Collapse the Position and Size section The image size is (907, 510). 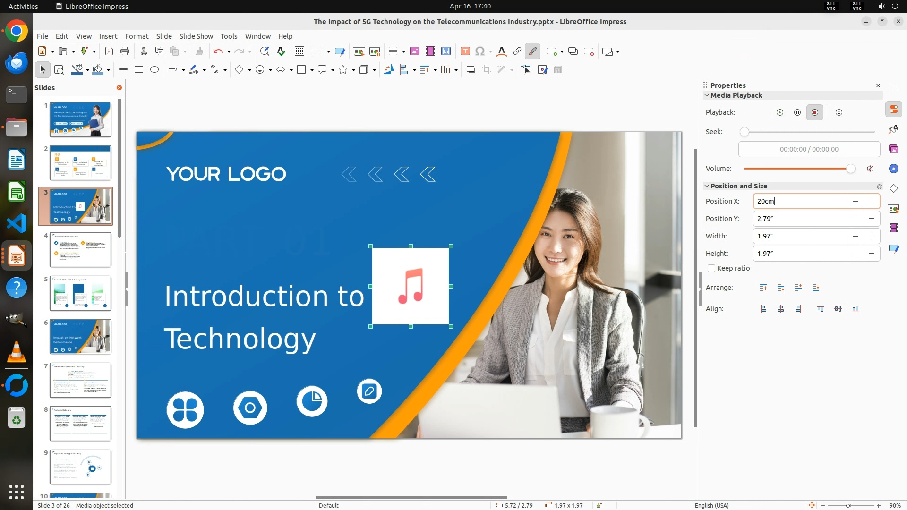707,186
